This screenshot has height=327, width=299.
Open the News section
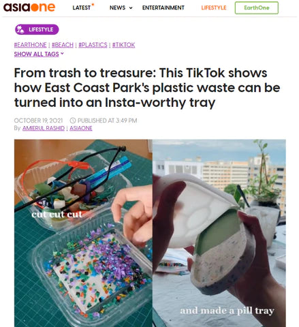click(117, 7)
